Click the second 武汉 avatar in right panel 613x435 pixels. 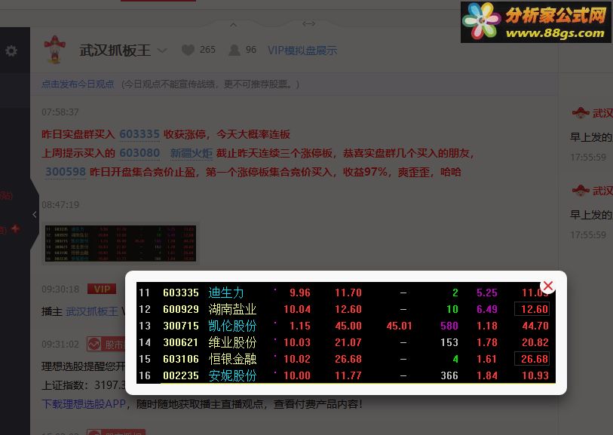point(581,190)
